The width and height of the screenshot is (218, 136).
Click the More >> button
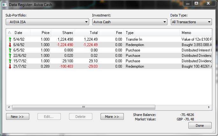coord(112,117)
